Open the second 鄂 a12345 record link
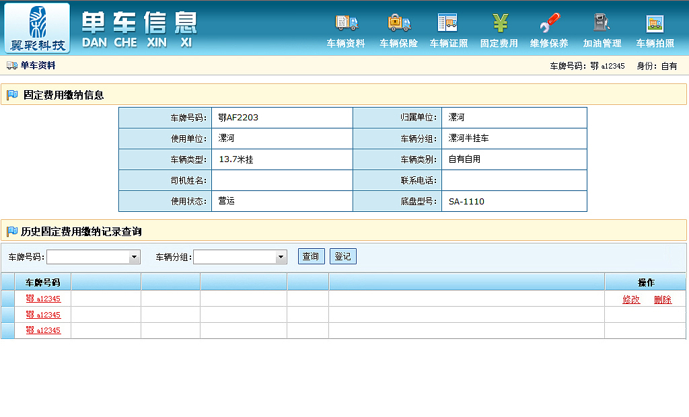The width and height of the screenshot is (689, 417). (43, 315)
